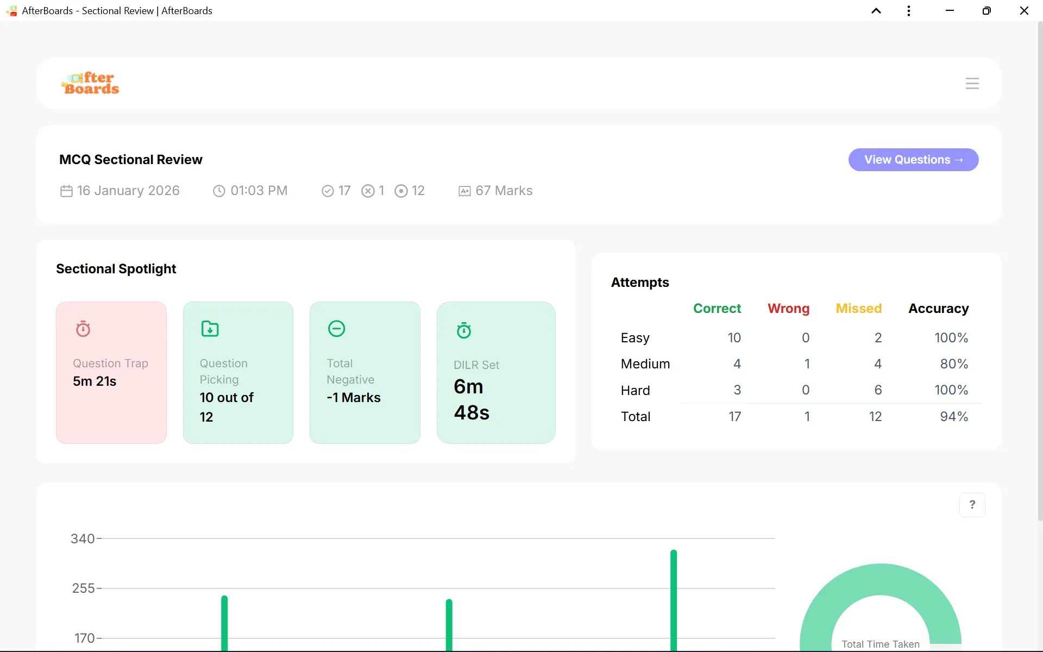1043x652 pixels.
Task: Click the View Questions button
Action: (x=913, y=160)
